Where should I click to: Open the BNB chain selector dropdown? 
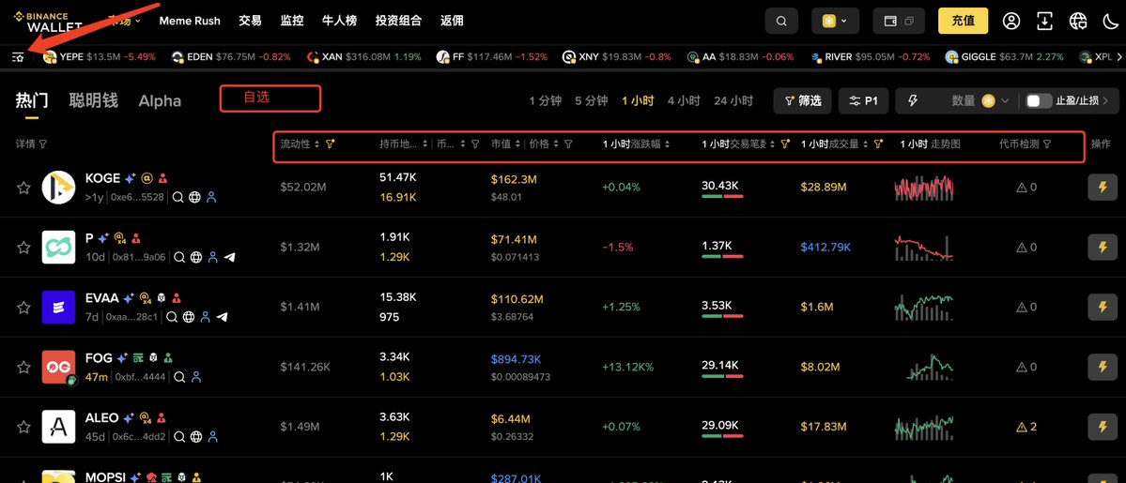835,21
